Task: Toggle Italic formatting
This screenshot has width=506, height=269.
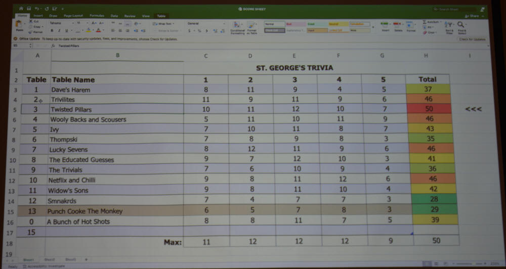Action: [x=58, y=31]
